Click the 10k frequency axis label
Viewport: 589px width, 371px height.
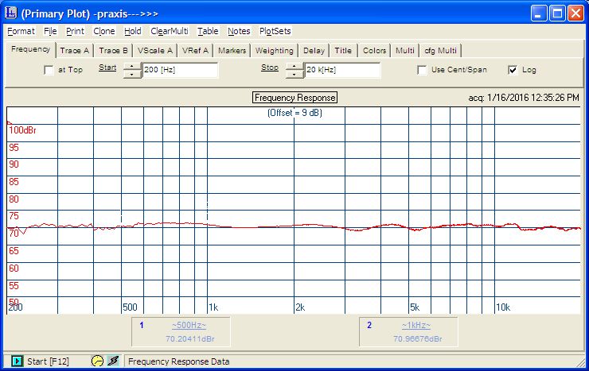click(503, 307)
